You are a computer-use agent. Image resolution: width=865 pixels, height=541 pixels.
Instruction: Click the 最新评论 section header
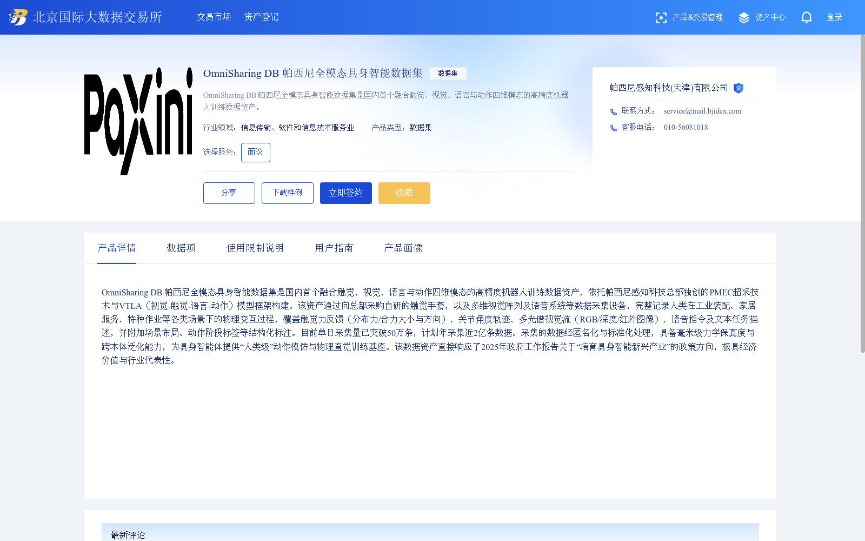coord(128,535)
